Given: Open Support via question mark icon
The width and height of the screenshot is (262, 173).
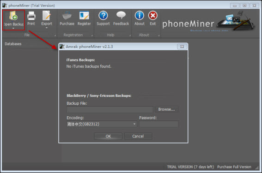Looking at the screenshot, I should [x=103, y=16].
